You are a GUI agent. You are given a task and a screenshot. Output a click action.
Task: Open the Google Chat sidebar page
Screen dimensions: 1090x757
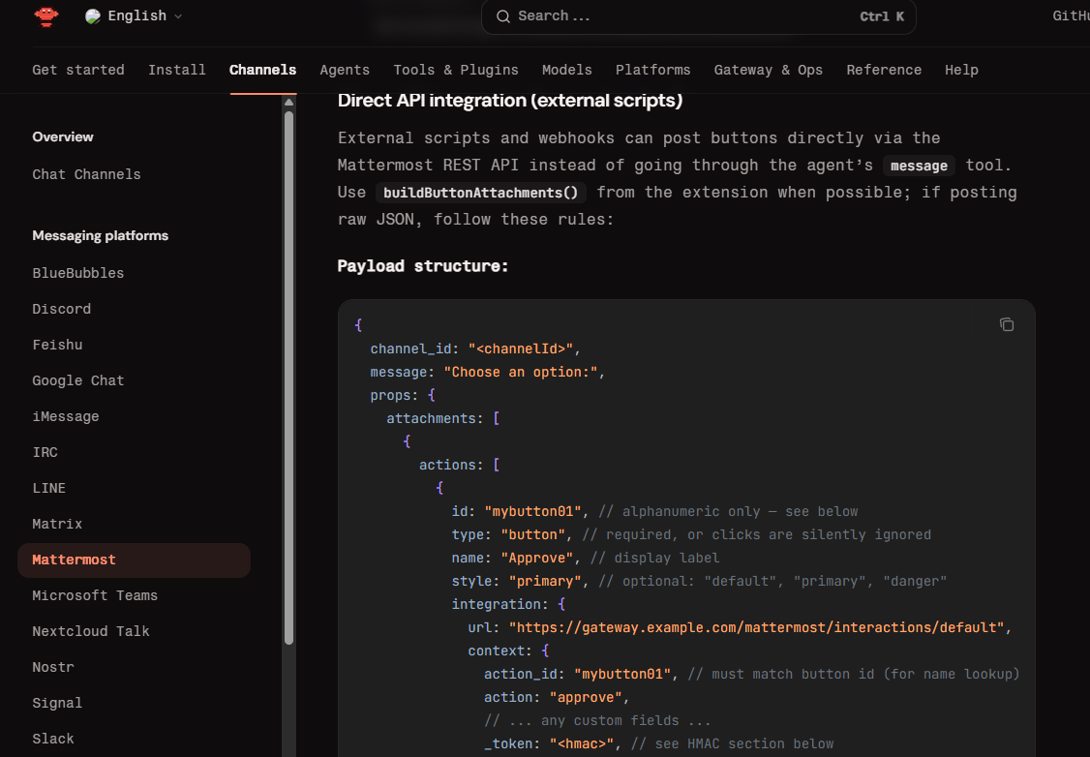click(x=77, y=380)
